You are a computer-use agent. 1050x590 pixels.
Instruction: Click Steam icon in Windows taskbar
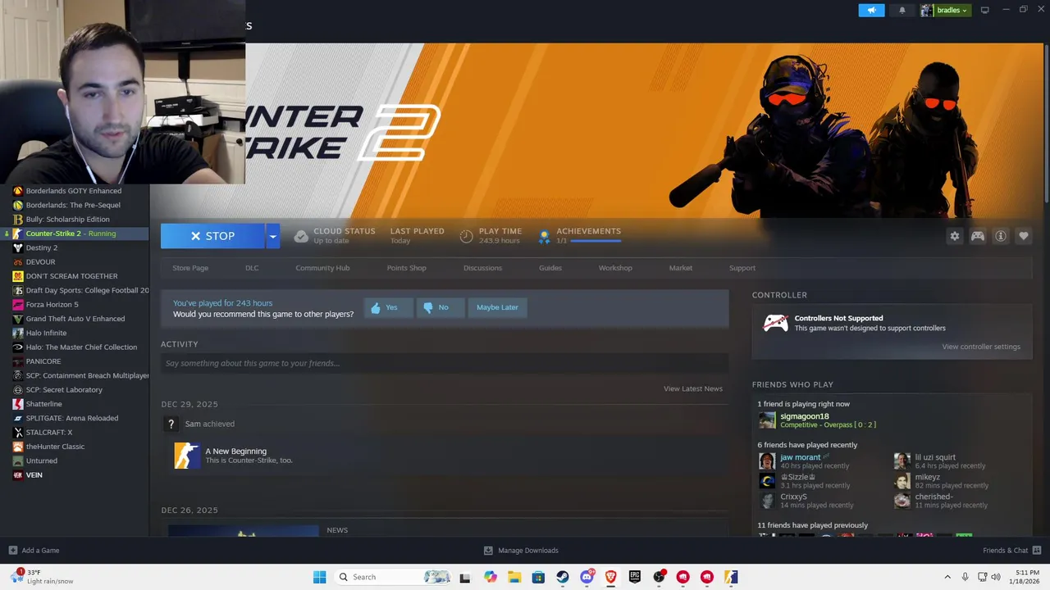click(x=563, y=577)
